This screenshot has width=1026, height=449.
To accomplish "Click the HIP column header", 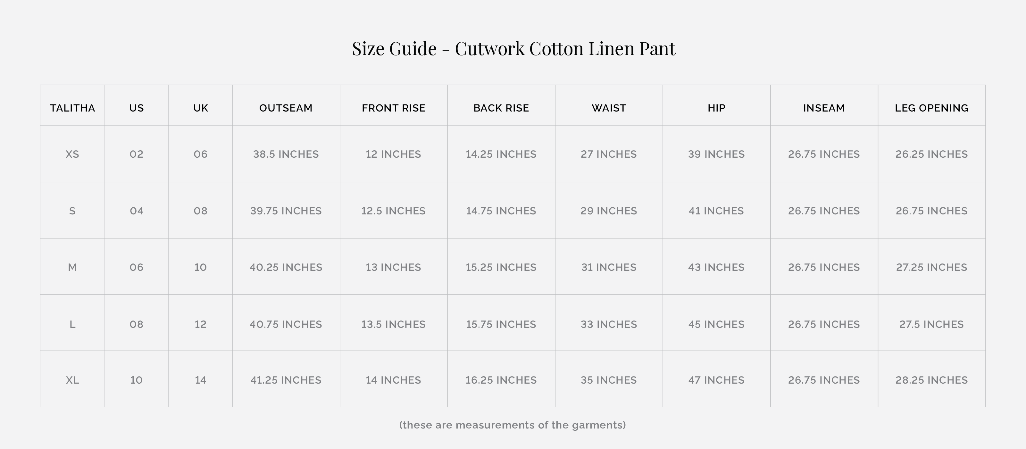I will [716, 108].
